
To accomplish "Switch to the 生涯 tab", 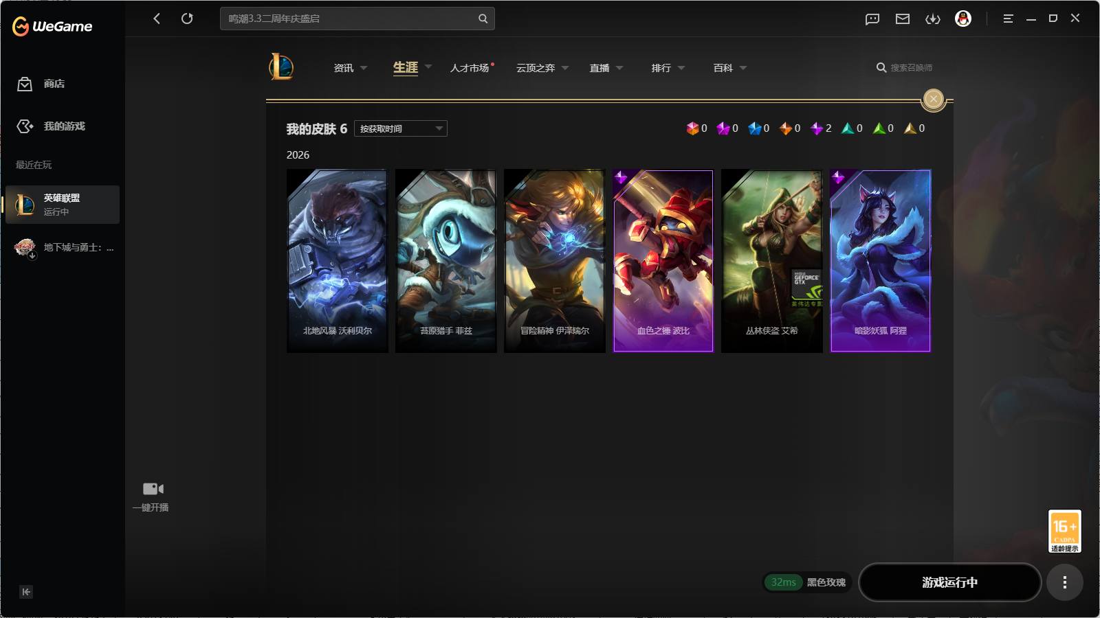I will pos(406,67).
